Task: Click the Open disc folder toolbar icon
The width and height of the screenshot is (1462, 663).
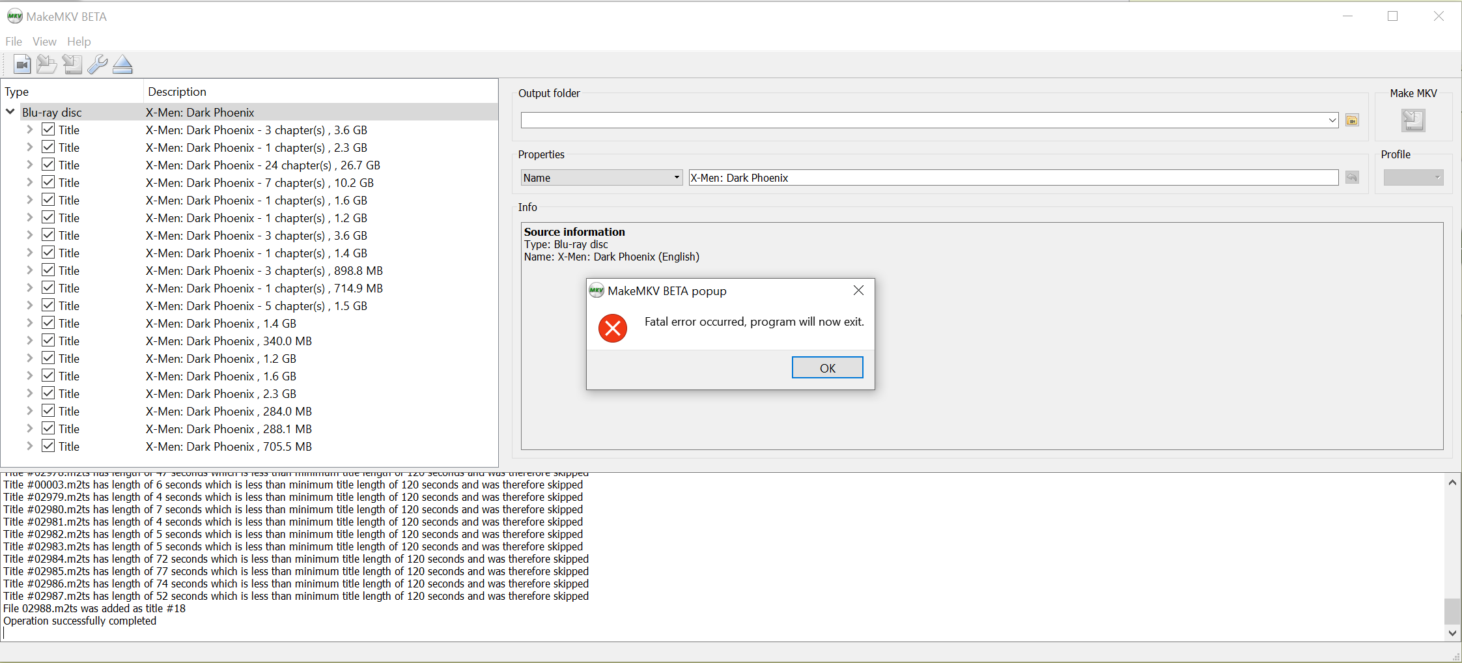Action: pyautogui.click(x=46, y=64)
